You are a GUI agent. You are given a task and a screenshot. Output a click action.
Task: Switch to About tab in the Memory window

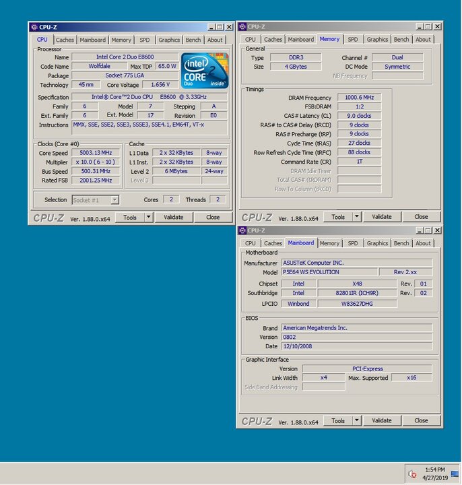tap(423, 40)
